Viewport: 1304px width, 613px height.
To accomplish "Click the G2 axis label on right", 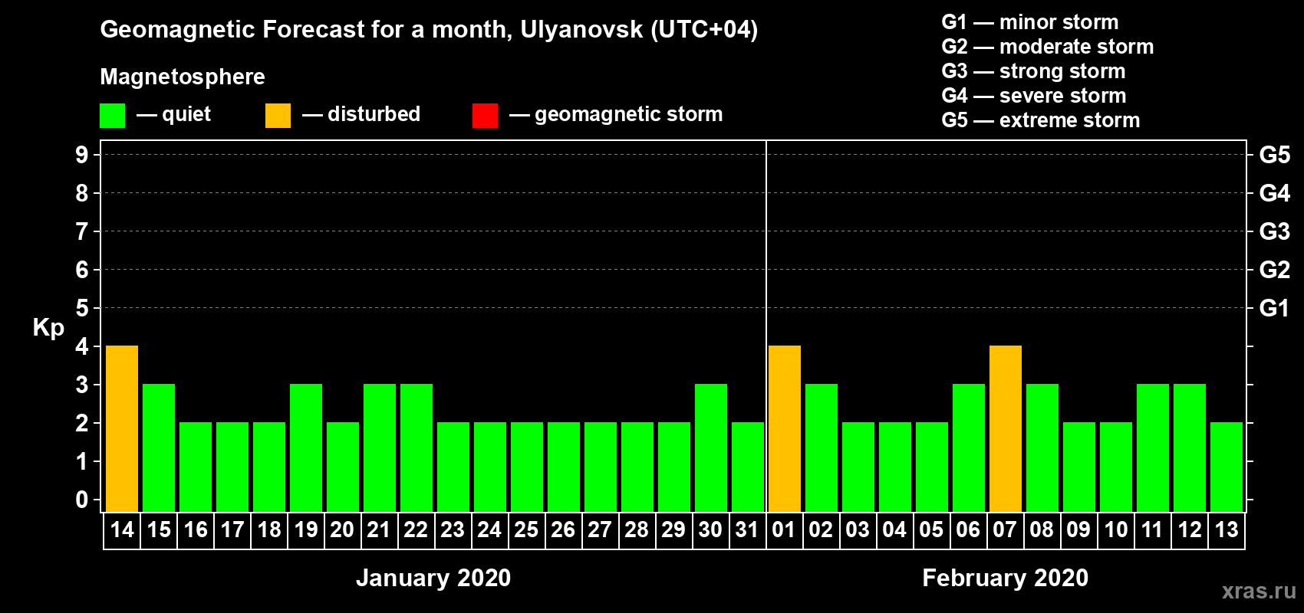I will pos(1274,270).
